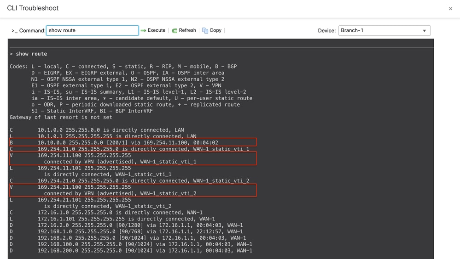Click the Execute button label
Viewport: 460px width, 259px height.
pyautogui.click(x=157, y=30)
